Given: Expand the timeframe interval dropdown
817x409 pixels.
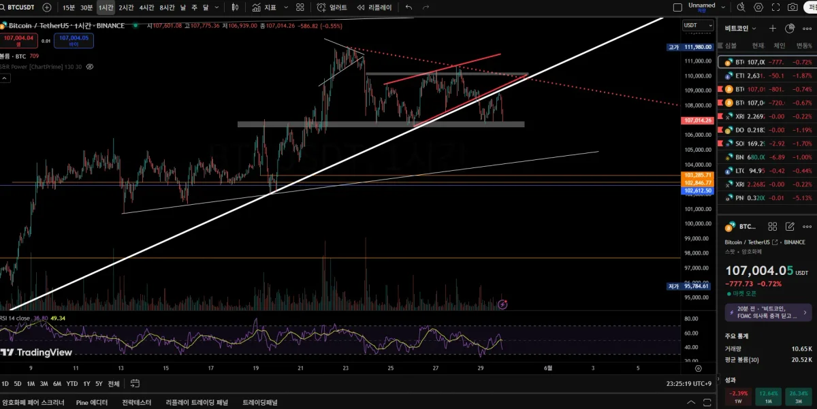Looking at the screenshot, I should 217,7.
